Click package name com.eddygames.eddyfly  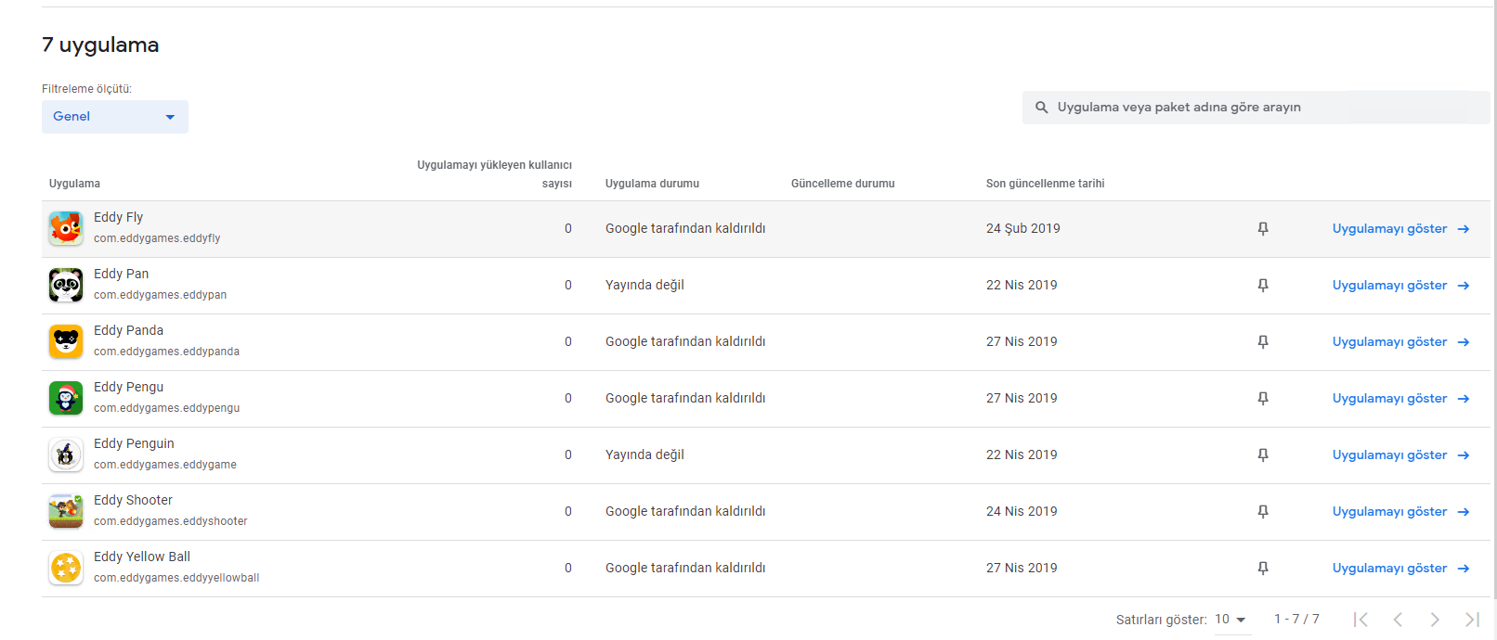coord(157,238)
